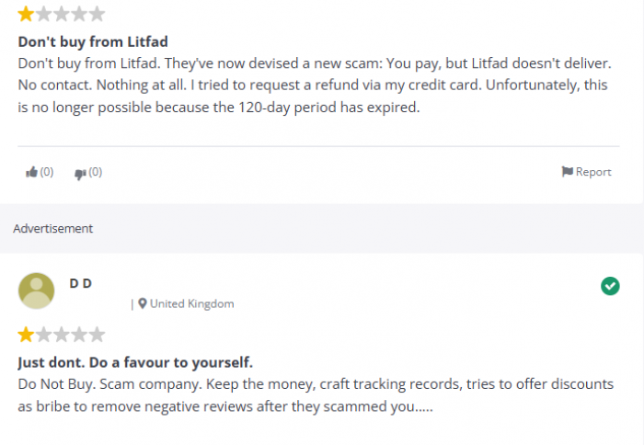The width and height of the screenshot is (644, 445).
Task: Click the third star in top review rating
Action: coord(62,14)
